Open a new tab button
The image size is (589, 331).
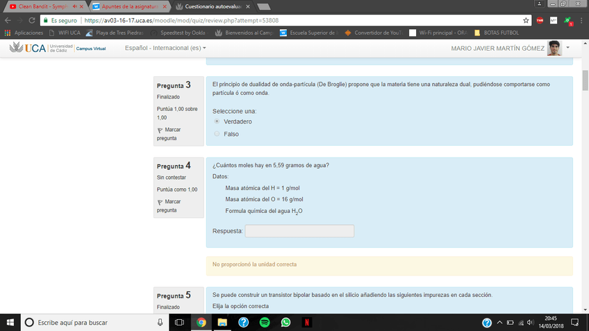tap(264, 6)
